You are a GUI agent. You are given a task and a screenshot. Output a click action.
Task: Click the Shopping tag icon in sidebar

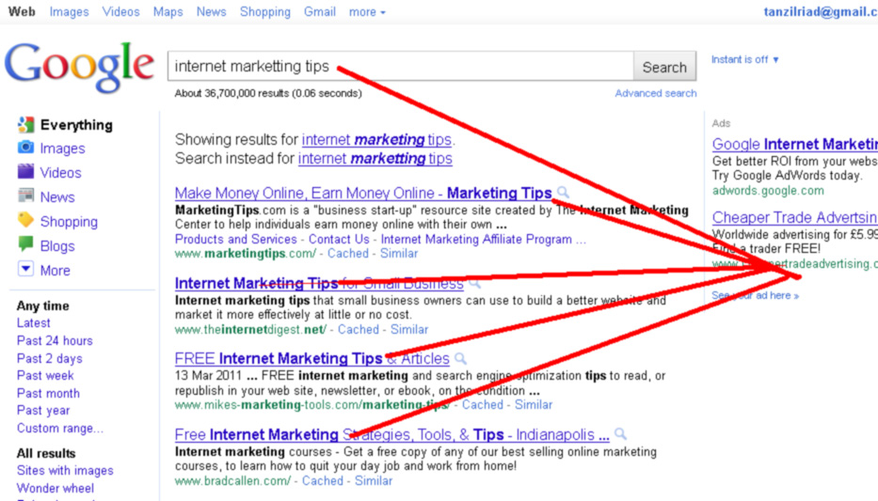(x=25, y=220)
